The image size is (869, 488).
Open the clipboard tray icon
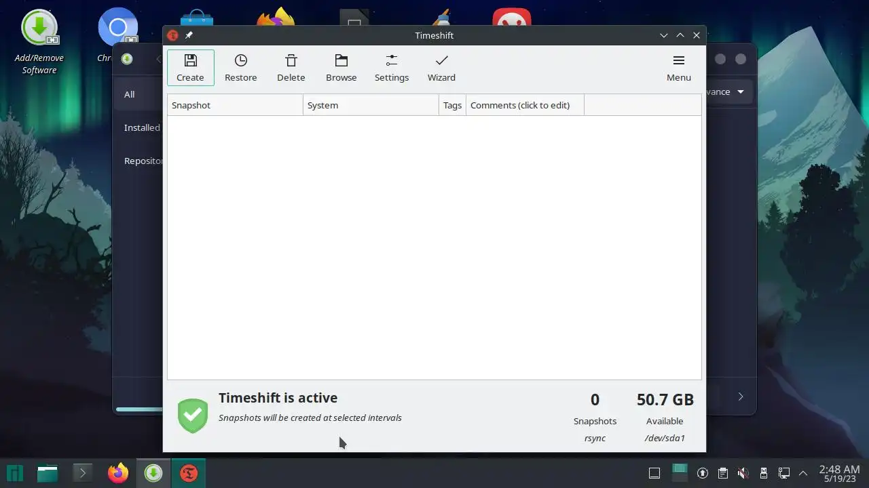[x=723, y=473]
